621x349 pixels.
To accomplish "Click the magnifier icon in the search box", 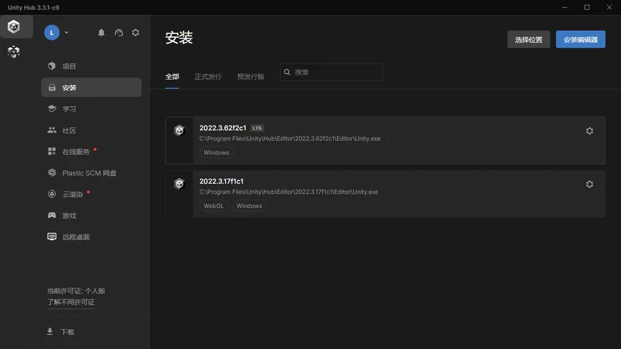I will [287, 72].
